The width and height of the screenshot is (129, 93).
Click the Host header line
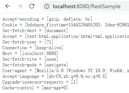tap(30, 53)
